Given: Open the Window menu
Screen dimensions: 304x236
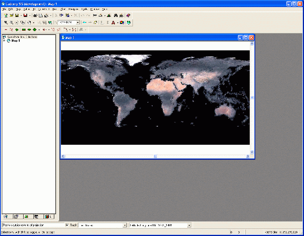Looking at the screenshot, I should [94, 9].
